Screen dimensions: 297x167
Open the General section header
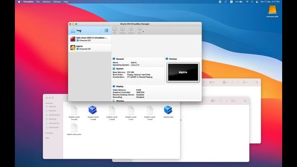tap(120, 59)
